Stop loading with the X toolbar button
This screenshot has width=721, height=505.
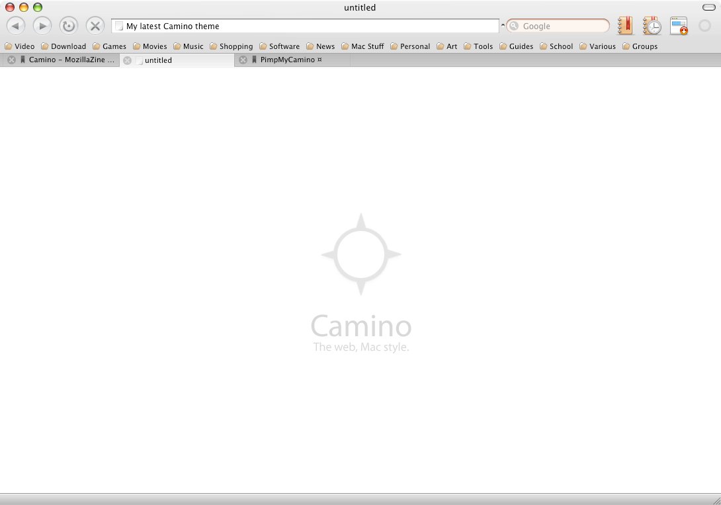pyautogui.click(x=95, y=26)
